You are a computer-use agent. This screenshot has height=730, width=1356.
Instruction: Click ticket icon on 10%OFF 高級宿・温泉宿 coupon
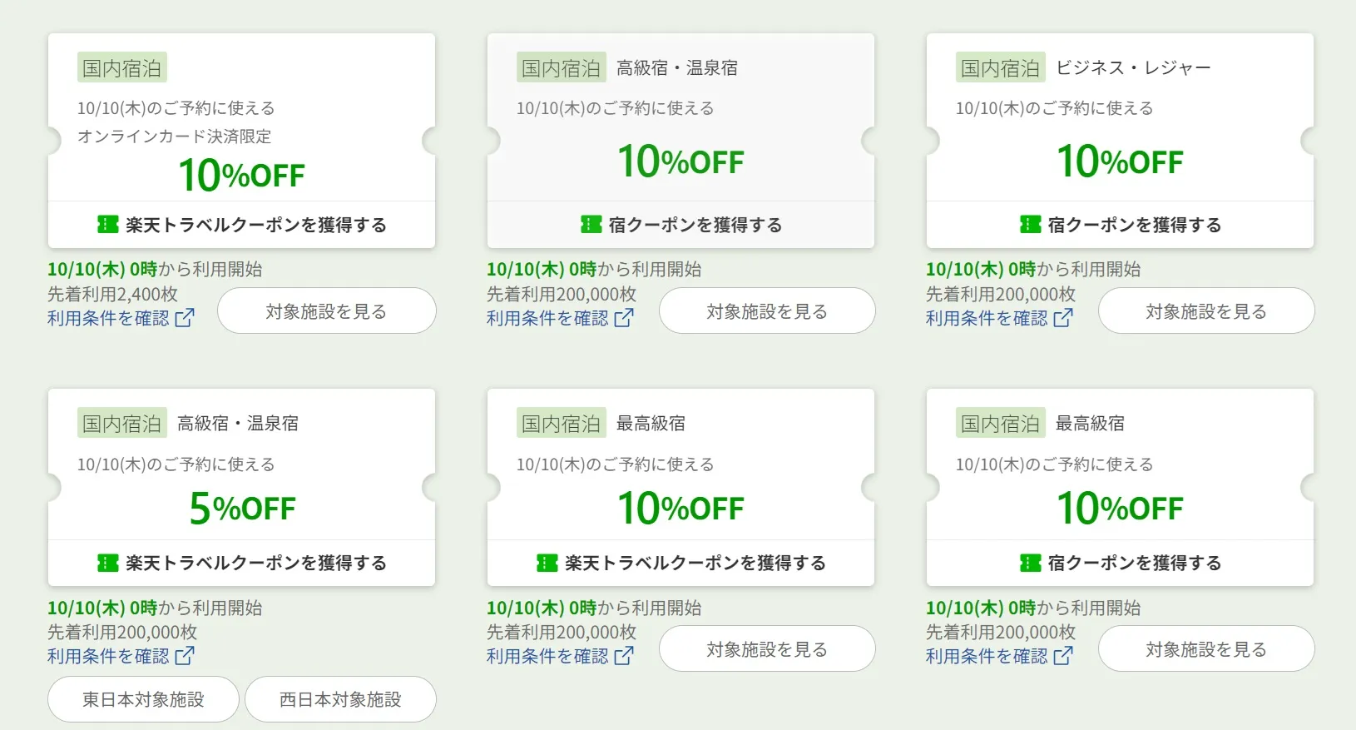tap(591, 225)
